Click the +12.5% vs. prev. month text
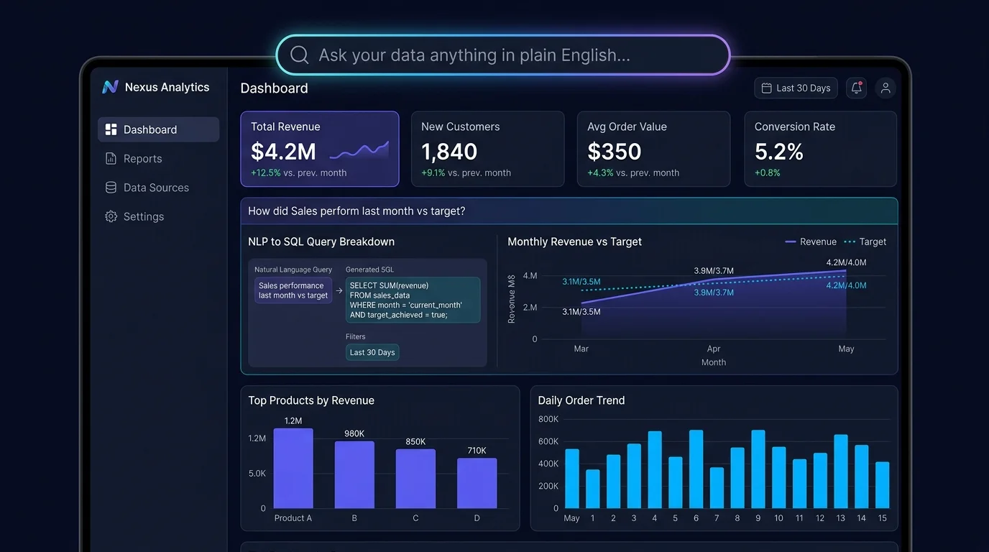The image size is (989, 552). 298,173
